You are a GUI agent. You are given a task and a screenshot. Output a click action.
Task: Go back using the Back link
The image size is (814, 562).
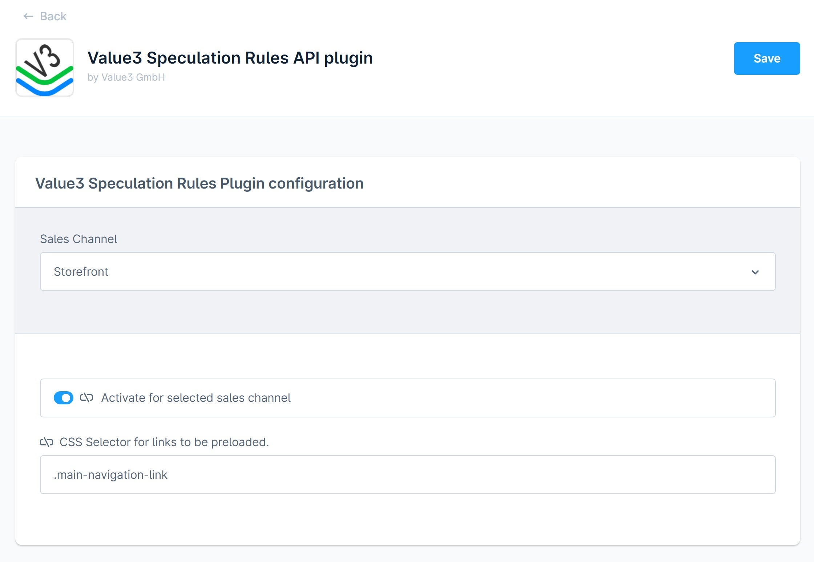(x=45, y=16)
